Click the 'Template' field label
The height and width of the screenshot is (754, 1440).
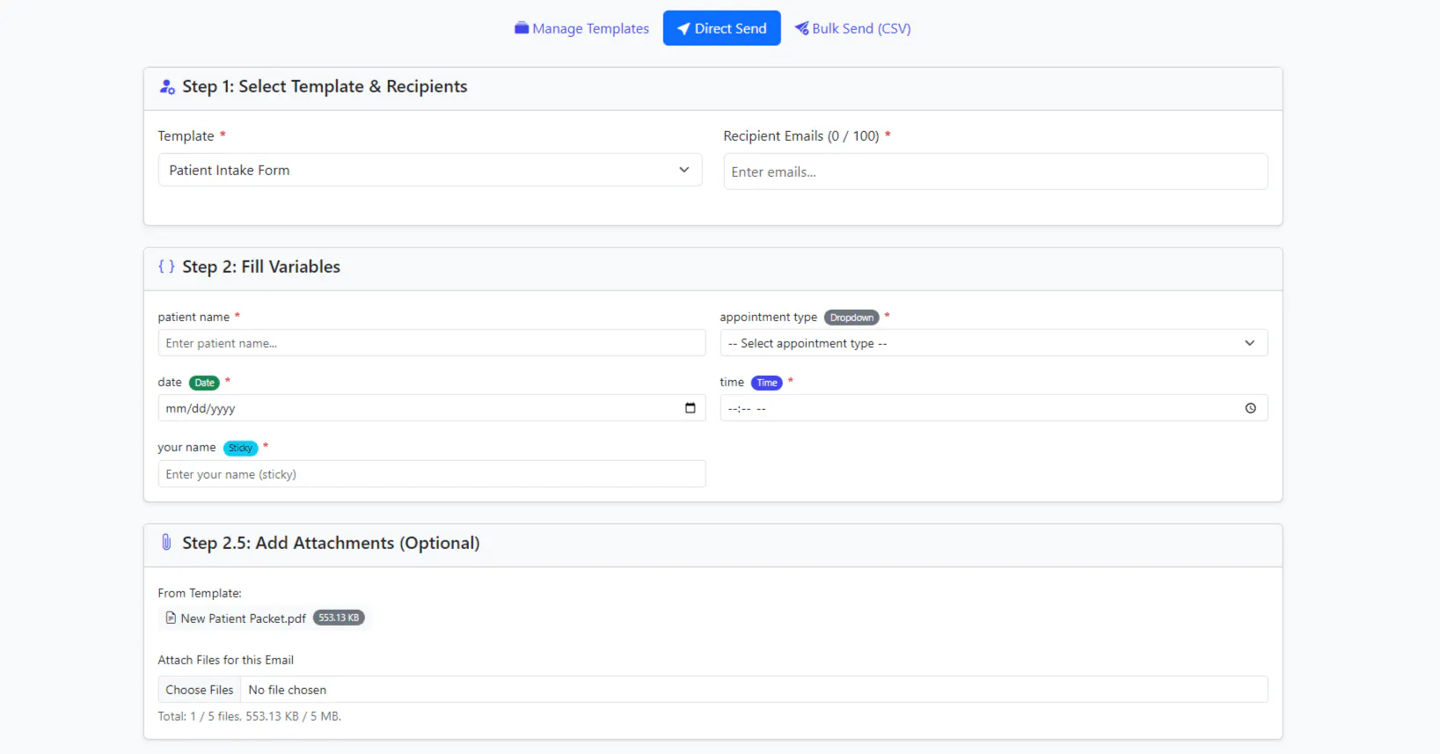tap(186, 135)
